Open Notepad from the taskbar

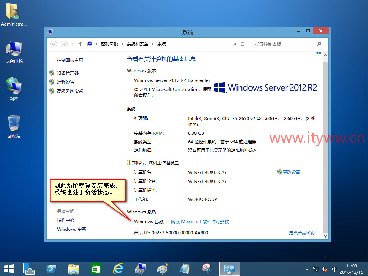[x=185, y=269]
